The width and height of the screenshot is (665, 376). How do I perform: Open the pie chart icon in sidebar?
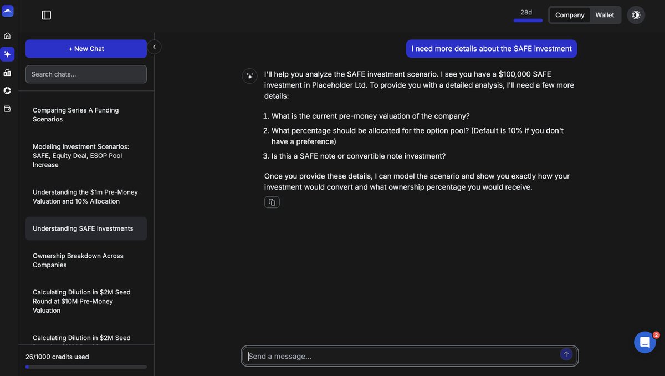coord(7,90)
